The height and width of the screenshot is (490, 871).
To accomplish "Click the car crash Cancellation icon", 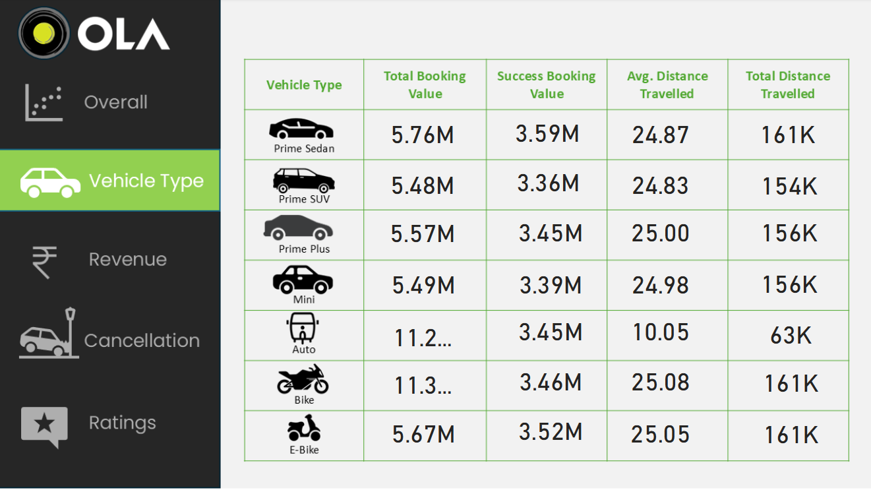I will pos(49,333).
